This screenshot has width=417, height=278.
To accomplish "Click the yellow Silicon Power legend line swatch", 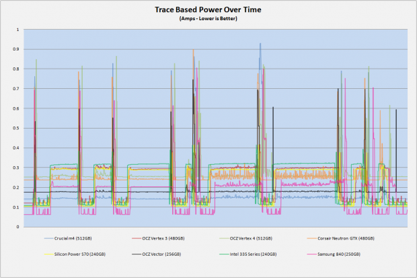I will [x=48, y=254].
